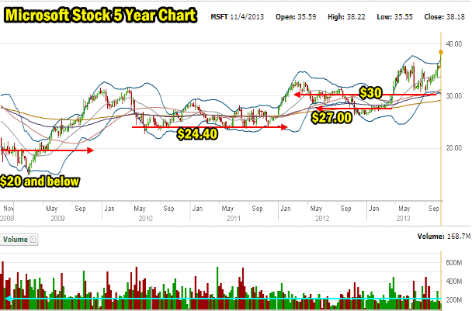Click the Low: 35.55 value
472x311 pixels.
(394, 17)
